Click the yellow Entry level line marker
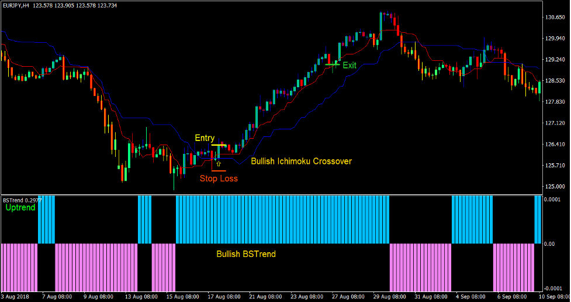571x302 pixels. [219, 145]
